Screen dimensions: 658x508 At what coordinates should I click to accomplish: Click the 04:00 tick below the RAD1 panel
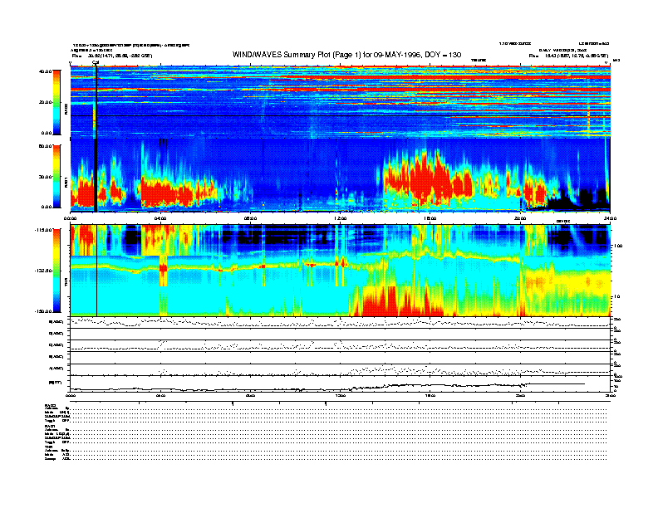160,218
